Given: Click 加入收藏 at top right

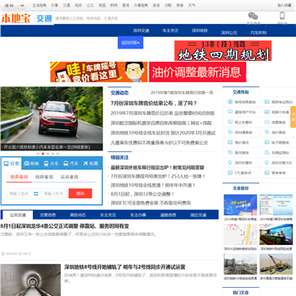Looking at the screenshot, I should coord(284,5).
